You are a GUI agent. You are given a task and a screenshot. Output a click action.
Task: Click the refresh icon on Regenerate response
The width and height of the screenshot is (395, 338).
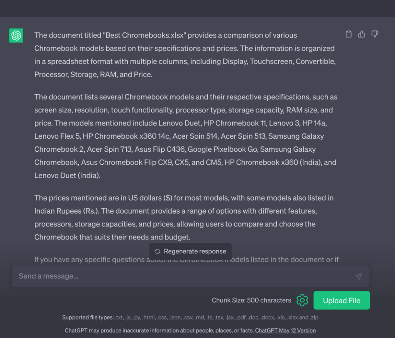click(x=157, y=251)
